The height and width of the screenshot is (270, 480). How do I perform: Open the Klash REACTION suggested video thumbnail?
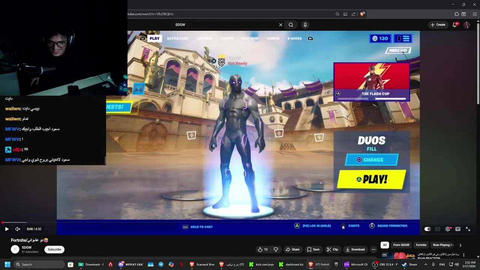[x=398, y=256]
